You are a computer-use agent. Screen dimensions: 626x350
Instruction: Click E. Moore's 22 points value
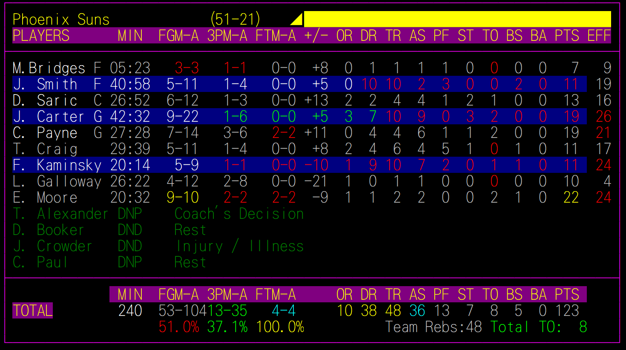pyautogui.click(x=571, y=198)
